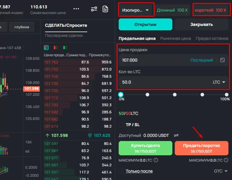The height and width of the screenshot is (180, 232).
Task: Click the 107.598 price tag on chart axis
Action: click(x=31, y=89)
